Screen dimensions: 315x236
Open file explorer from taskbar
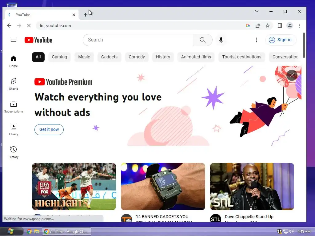(x=37, y=232)
